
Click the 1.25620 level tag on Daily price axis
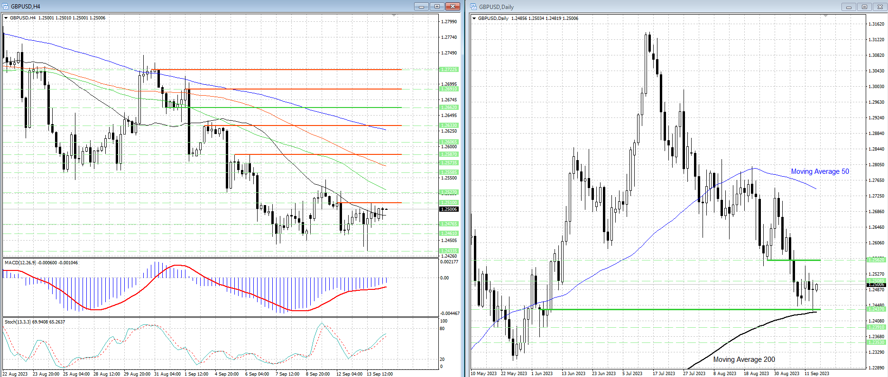coord(876,260)
